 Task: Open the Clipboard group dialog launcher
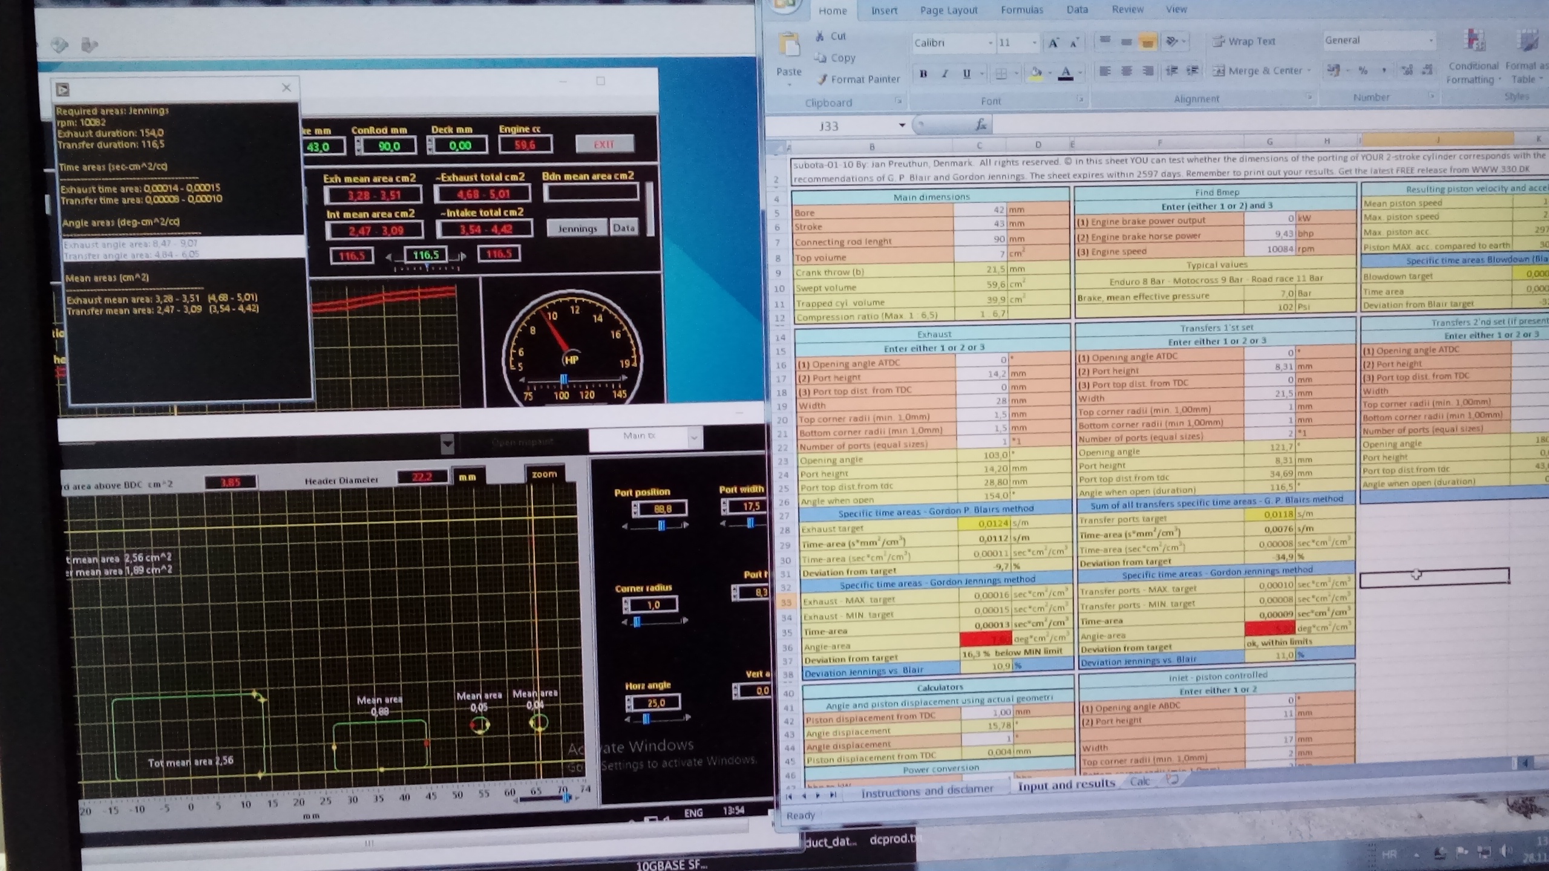coord(899,101)
